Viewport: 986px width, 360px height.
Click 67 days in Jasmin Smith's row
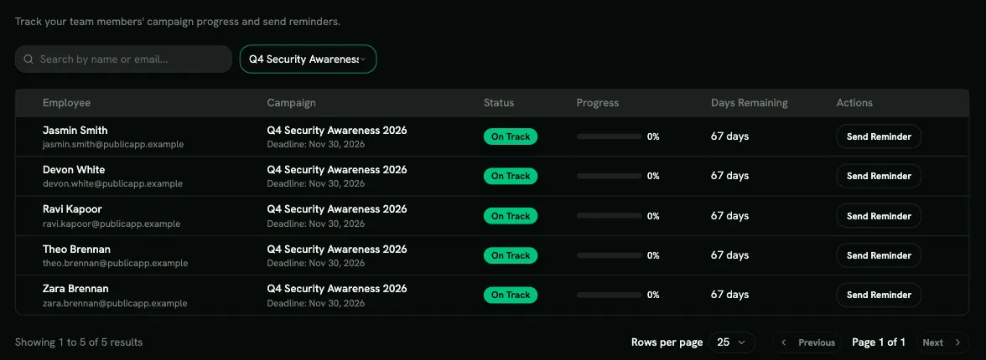tap(730, 136)
